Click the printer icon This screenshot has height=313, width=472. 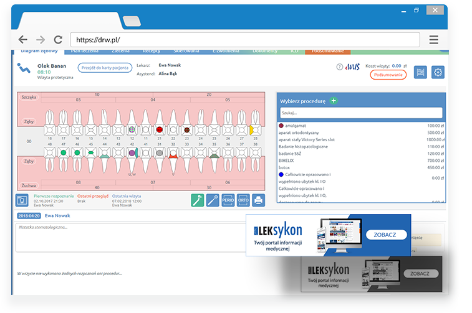[258, 200]
